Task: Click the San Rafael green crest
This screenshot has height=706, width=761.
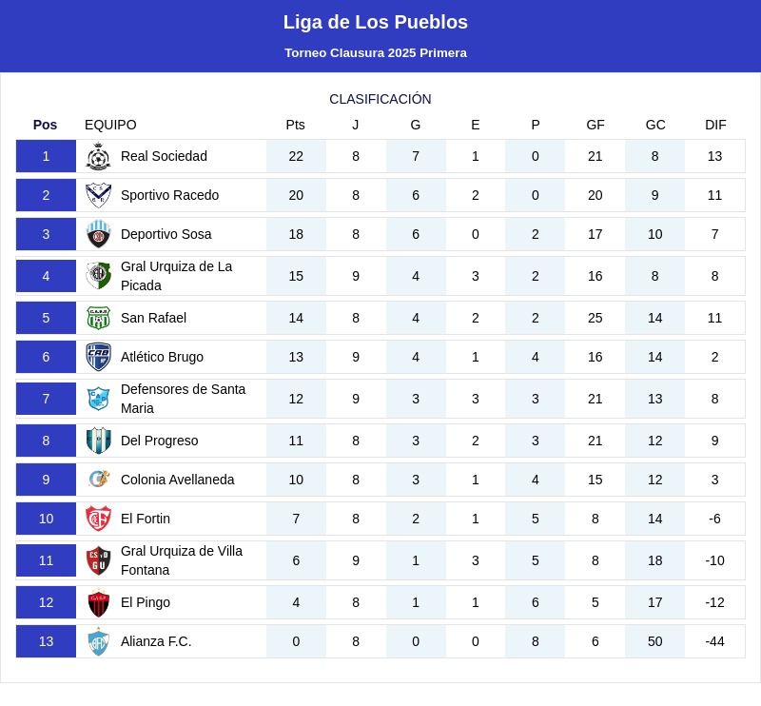Action: 99,318
